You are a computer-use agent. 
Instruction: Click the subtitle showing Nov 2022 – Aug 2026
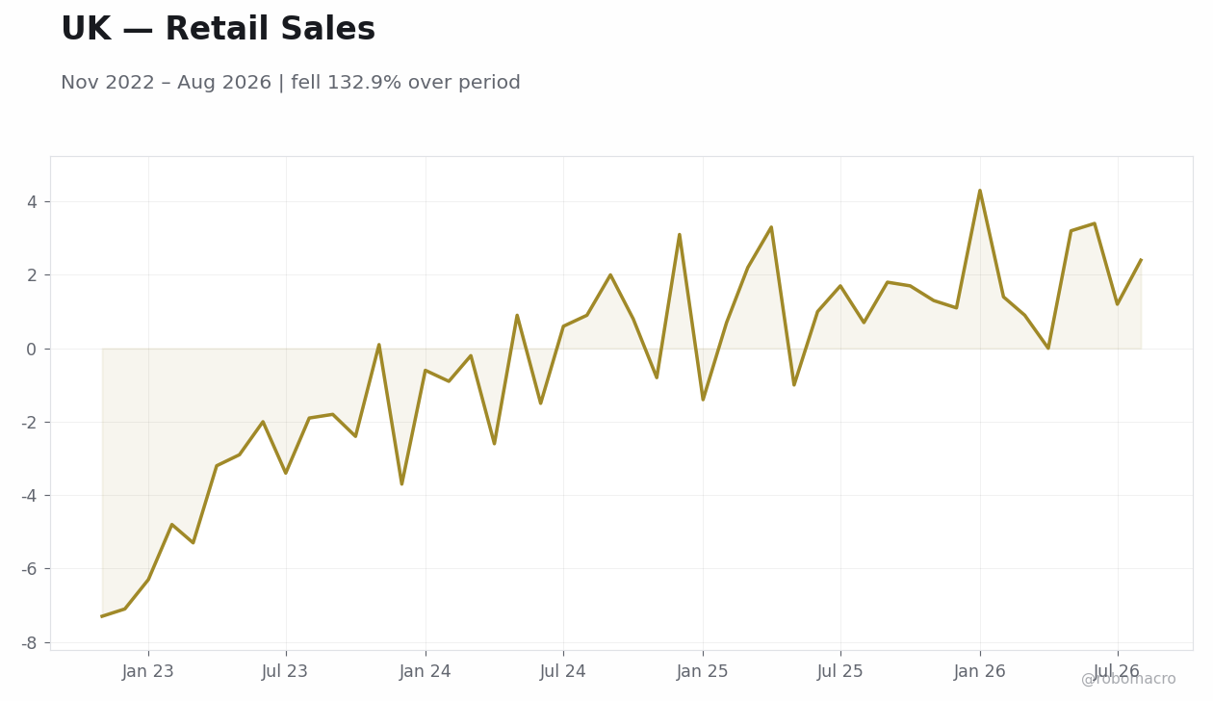click(x=290, y=83)
